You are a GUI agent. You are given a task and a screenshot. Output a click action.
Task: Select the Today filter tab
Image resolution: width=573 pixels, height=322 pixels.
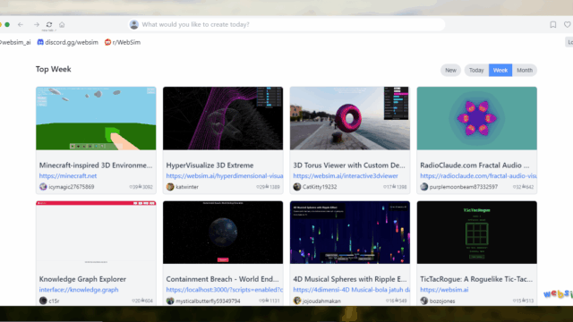coord(476,70)
